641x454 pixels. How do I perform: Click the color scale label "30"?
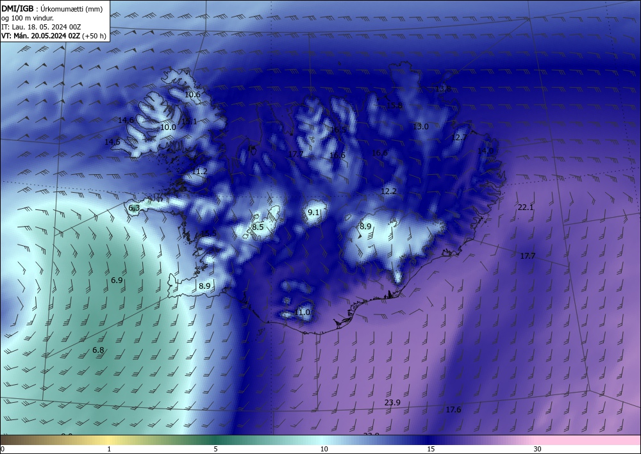538,450
